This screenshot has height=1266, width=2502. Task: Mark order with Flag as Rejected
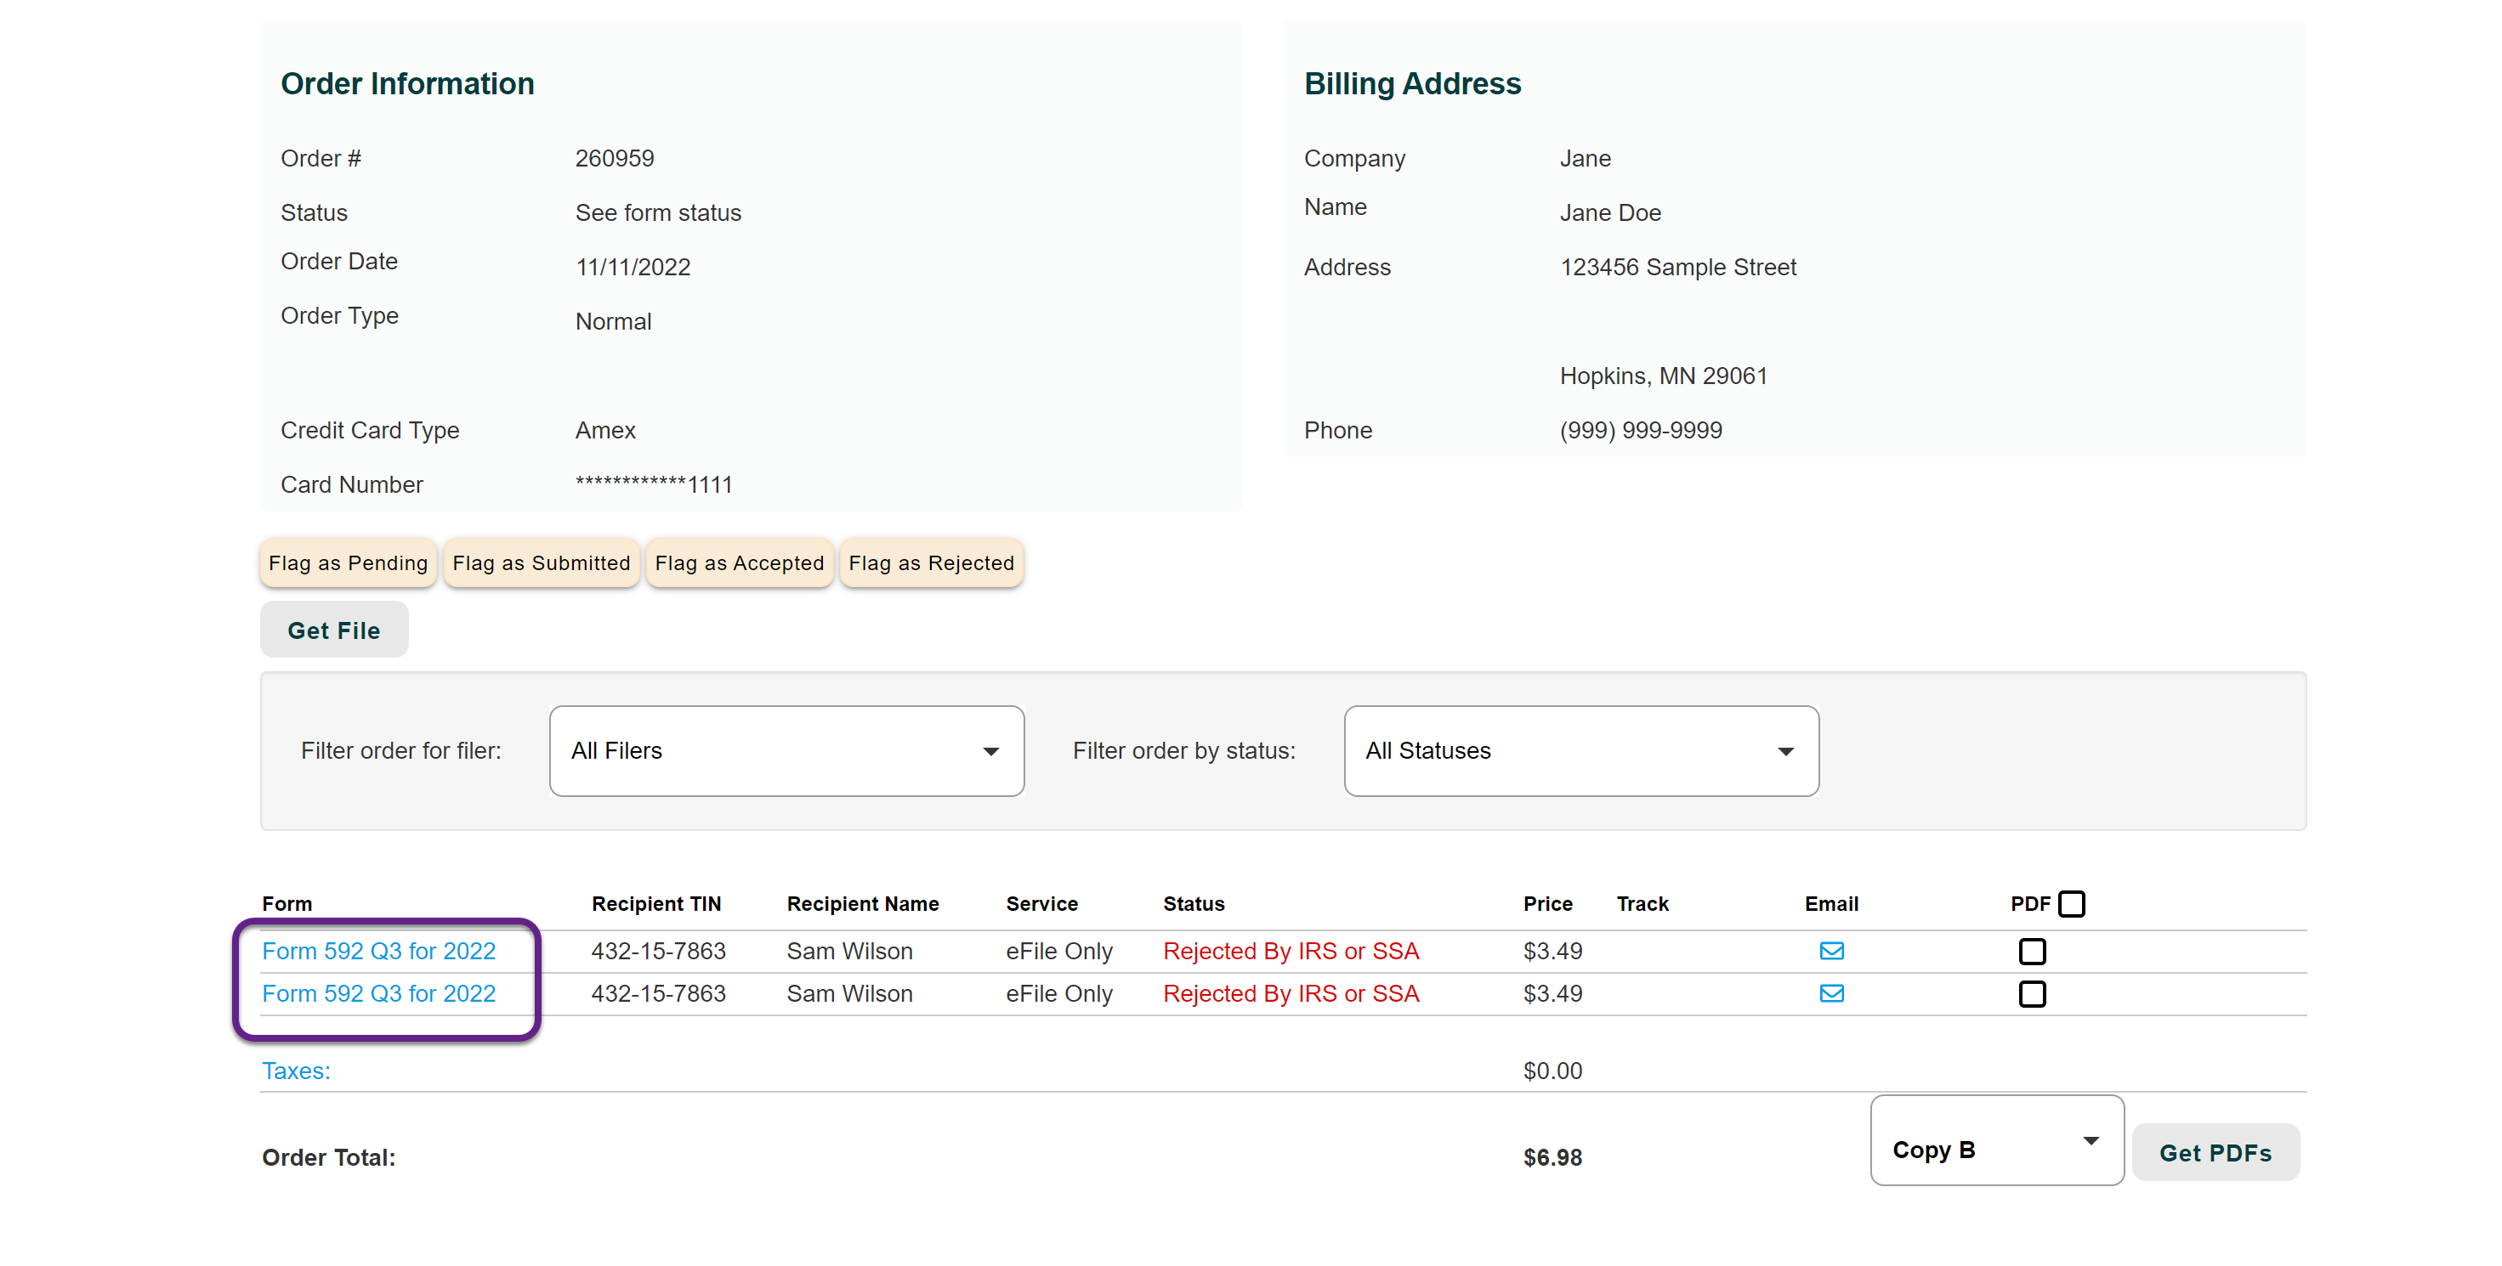[930, 563]
